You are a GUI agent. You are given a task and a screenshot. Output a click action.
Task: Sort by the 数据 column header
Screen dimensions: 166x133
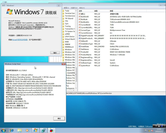(128, 11)
